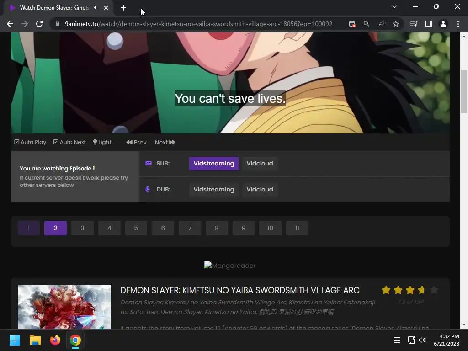The height and width of the screenshot is (351, 468).
Task: Rate three stars on the rating
Action: point(410,290)
